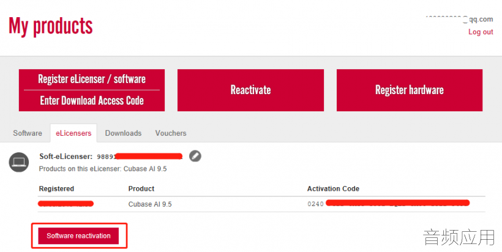The height and width of the screenshot is (252, 502).
Task: Click the Registered column header
Action: click(56, 188)
